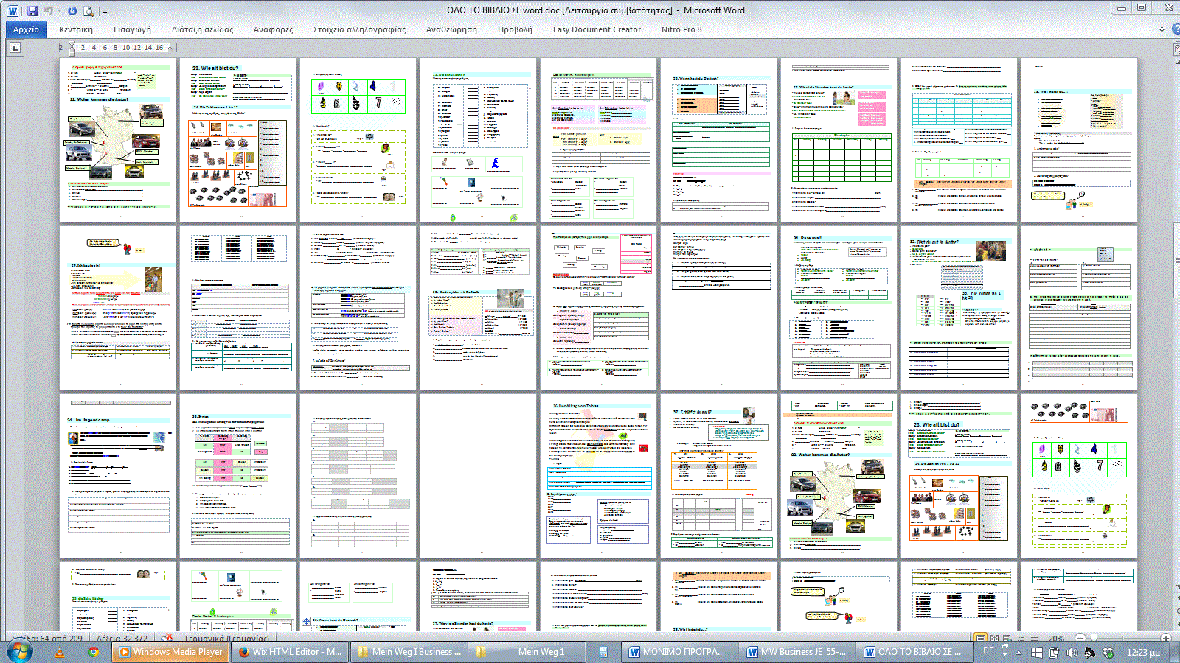Image resolution: width=1180 pixels, height=663 pixels.
Task: Select the 'Im Jugendcamp' page thumbnail
Action: (x=118, y=475)
